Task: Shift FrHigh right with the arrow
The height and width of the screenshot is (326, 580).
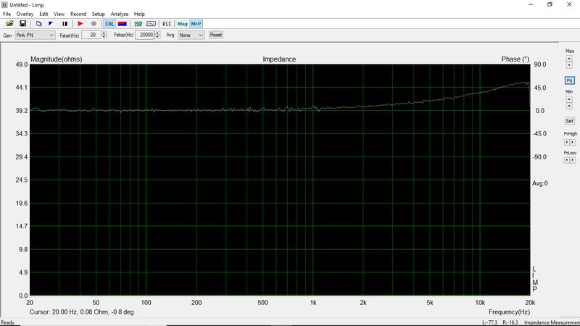Action: click(573, 142)
